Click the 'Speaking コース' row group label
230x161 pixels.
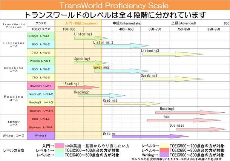[x=14, y=69]
